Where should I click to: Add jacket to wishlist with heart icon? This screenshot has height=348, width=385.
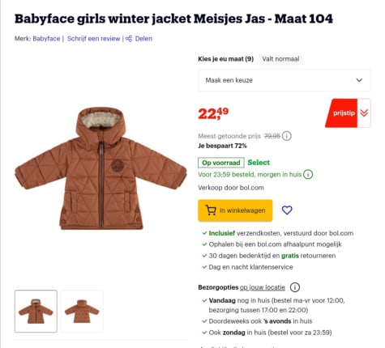[x=287, y=210]
